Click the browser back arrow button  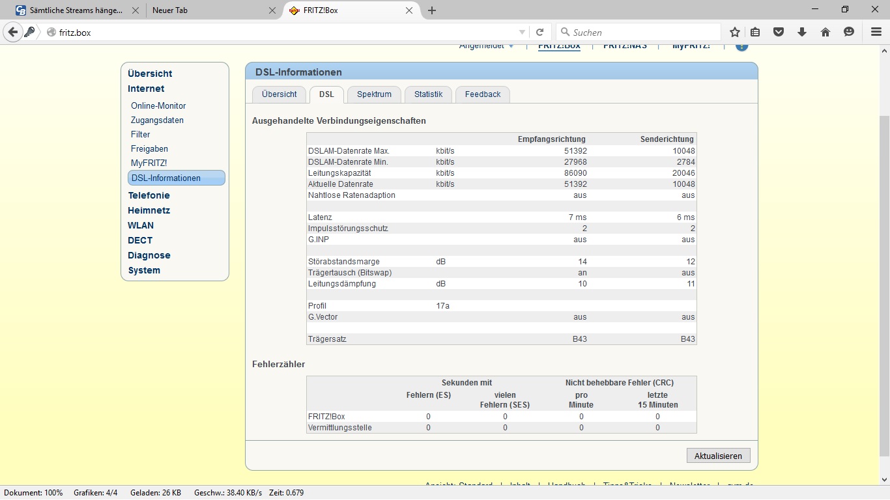[12, 32]
